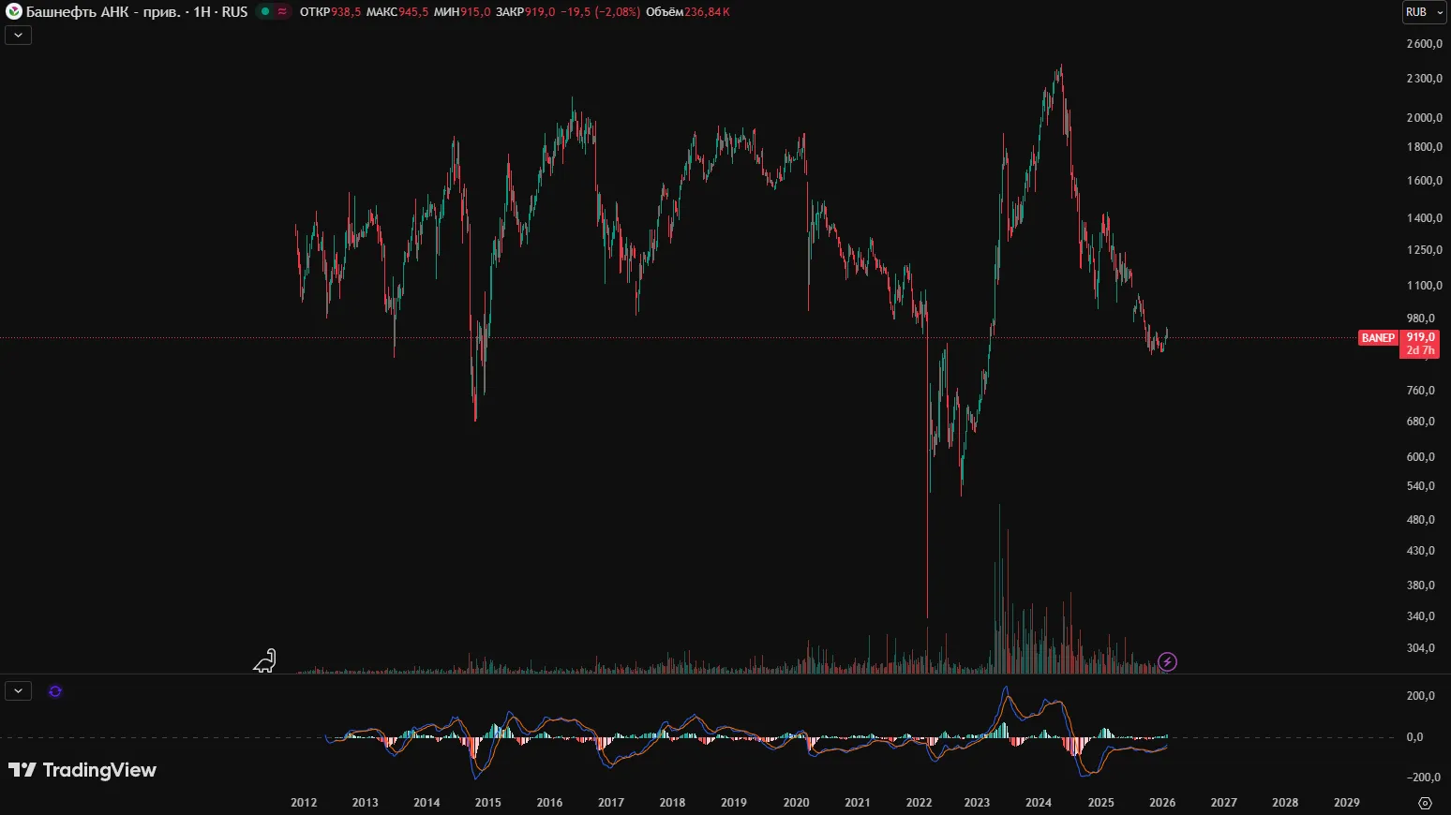Click the Bashneft round logo icon

(13, 12)
